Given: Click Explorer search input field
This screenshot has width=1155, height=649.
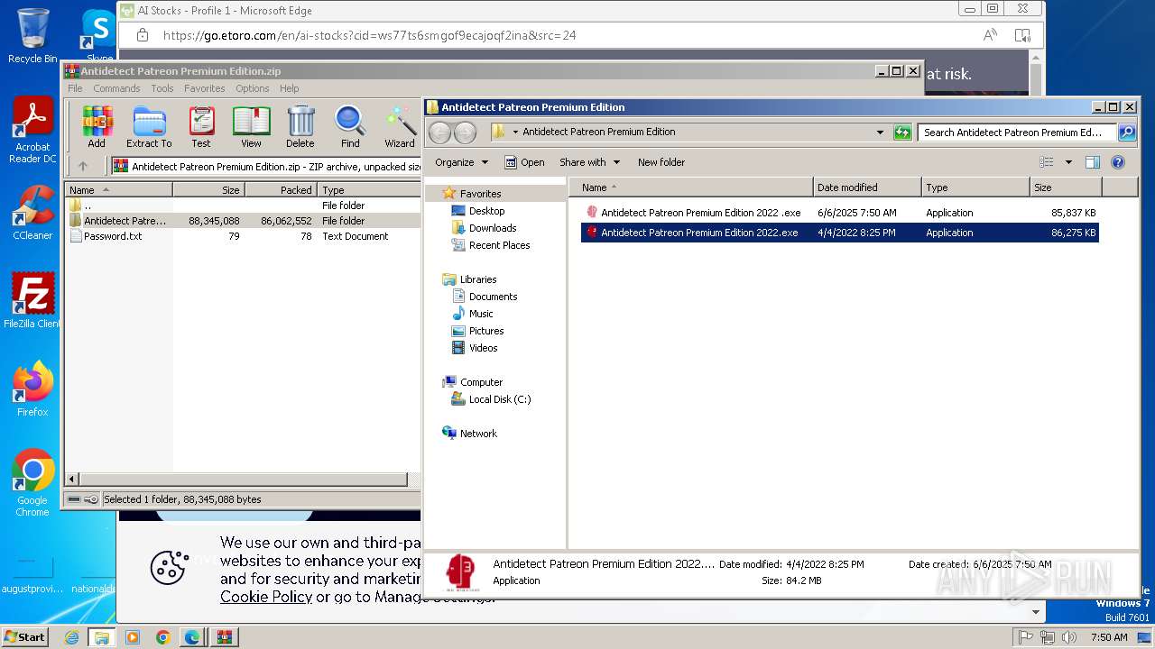Looking at the screenshot, I should coord(1017,133).
